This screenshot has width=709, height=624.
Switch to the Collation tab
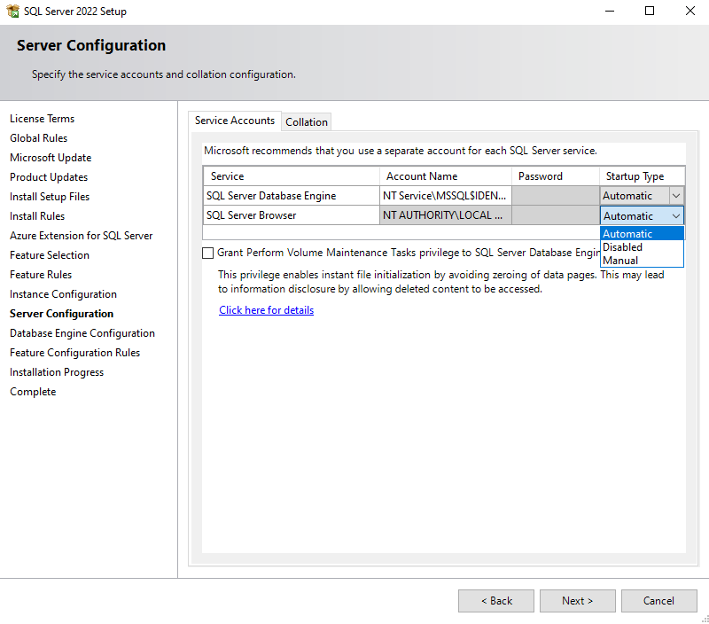pos(306,122)
